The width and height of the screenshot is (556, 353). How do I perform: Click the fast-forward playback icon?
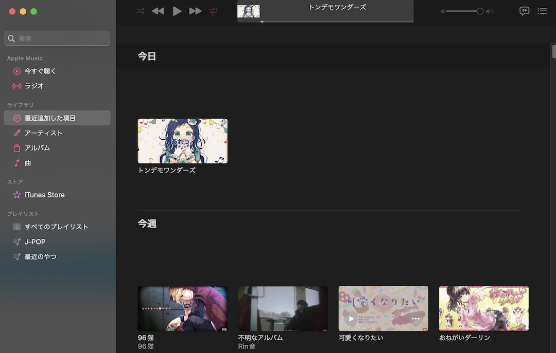(195, 10)
